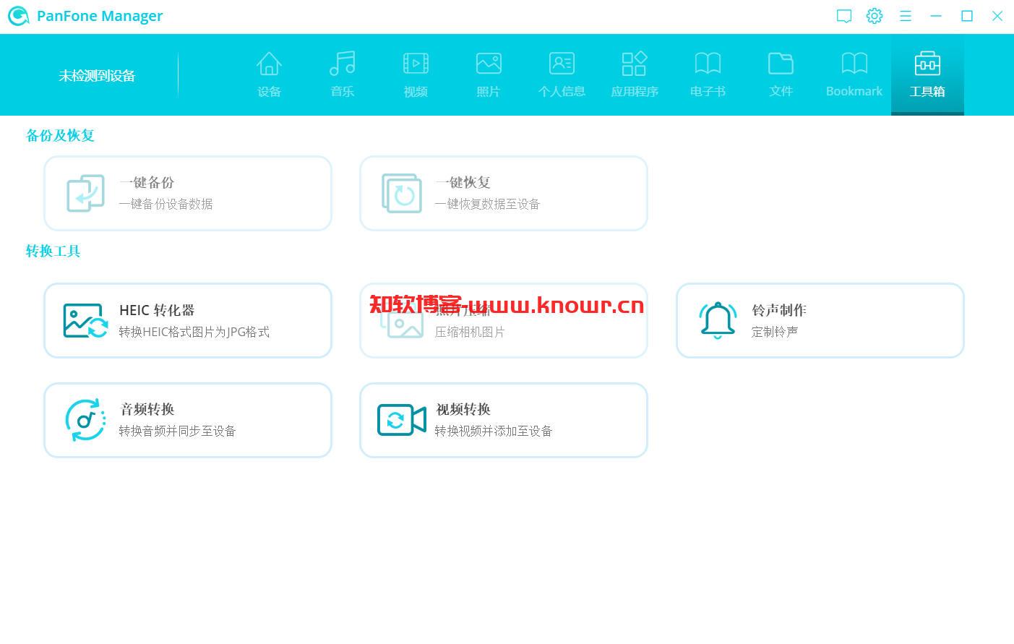Image resolution: width=1014 pixels, height=644 pixels.
Task: Click the 音频转换 audio convert icon
Action: [x=85, y=420]
